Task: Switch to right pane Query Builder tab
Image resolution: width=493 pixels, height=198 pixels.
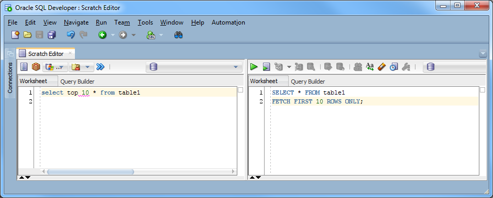Action: click(308, 81)
